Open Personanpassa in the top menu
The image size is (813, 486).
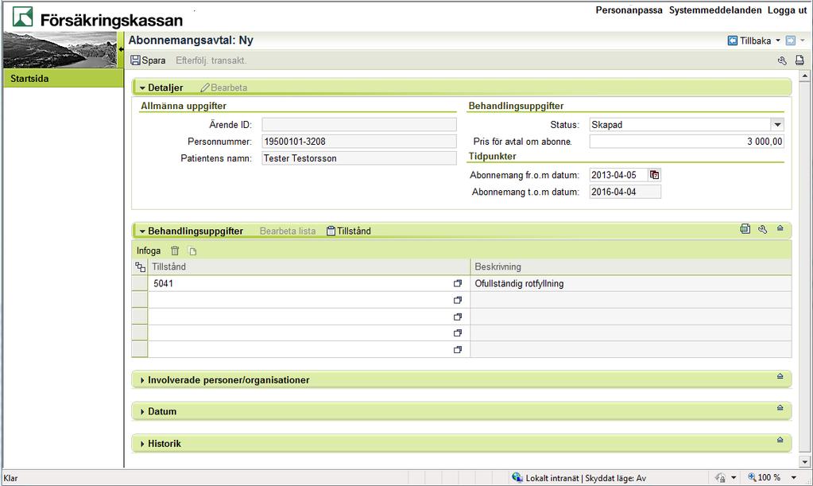629,10
